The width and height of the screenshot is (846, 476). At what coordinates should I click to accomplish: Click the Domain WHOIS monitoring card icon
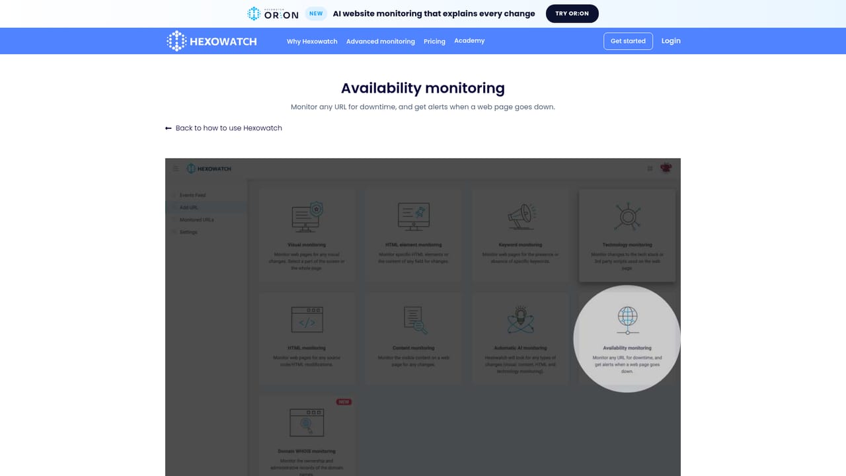pos(307,422)
